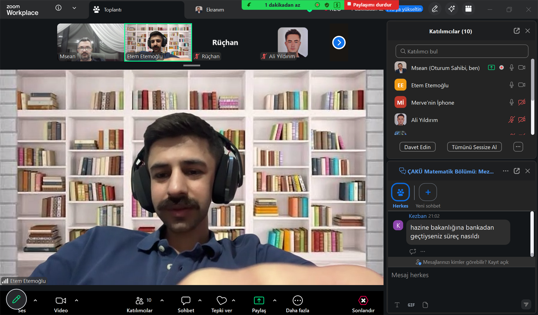
Task: Click the meeting info icon
Action: pyautogui.click(x=58, y=8)
